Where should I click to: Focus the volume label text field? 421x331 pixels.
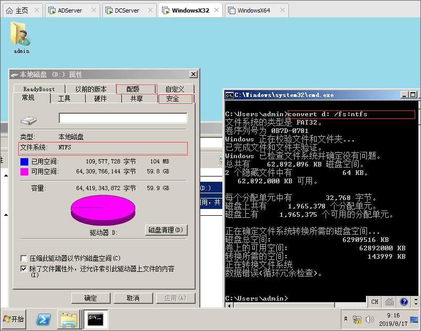click(x=123, y=118)
